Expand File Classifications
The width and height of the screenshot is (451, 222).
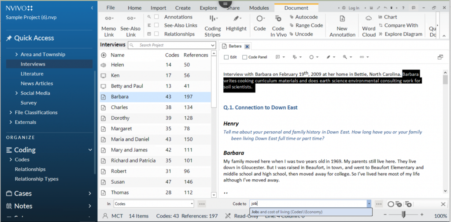click(11, 112)
